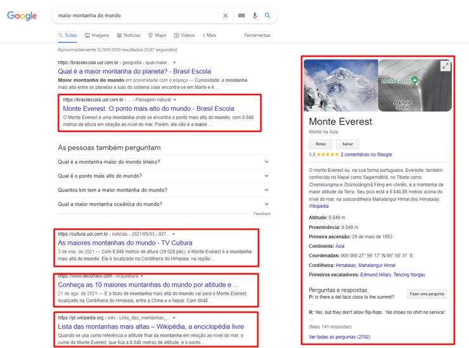Open the Vídeos tab
The height and width of the screenshot is (348, 469).
point(184,35)
